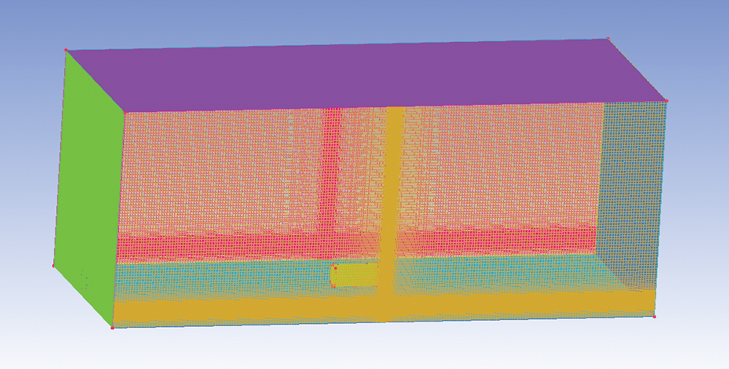Pick the red vertex at top-left corner
The width and height of the screenshot is (729, 369).
coord(66,50)
